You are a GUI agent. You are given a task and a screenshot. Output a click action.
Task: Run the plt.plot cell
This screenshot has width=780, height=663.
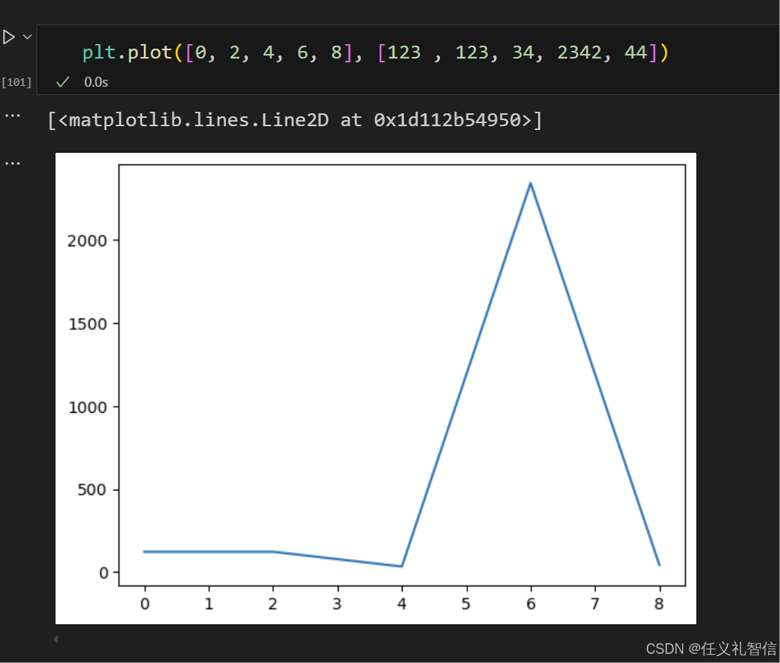(8, 37)
